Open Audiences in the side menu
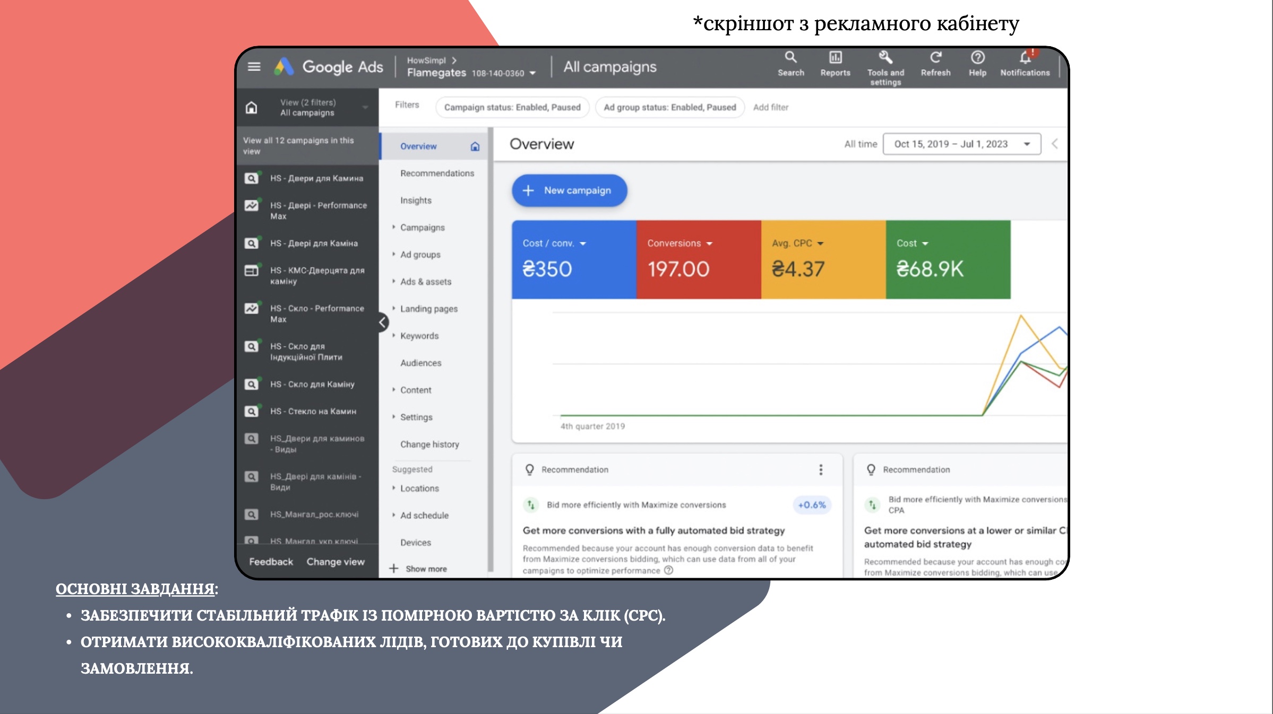This screenshot has width=1273, height=714. [420, 363]
